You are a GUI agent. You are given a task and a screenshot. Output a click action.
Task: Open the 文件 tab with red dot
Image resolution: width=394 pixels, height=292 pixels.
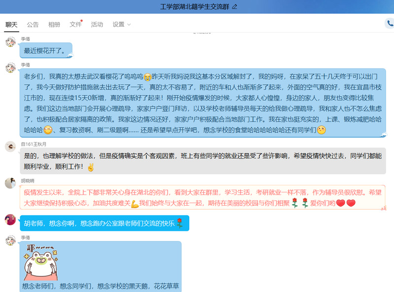[x=75, y=24]
